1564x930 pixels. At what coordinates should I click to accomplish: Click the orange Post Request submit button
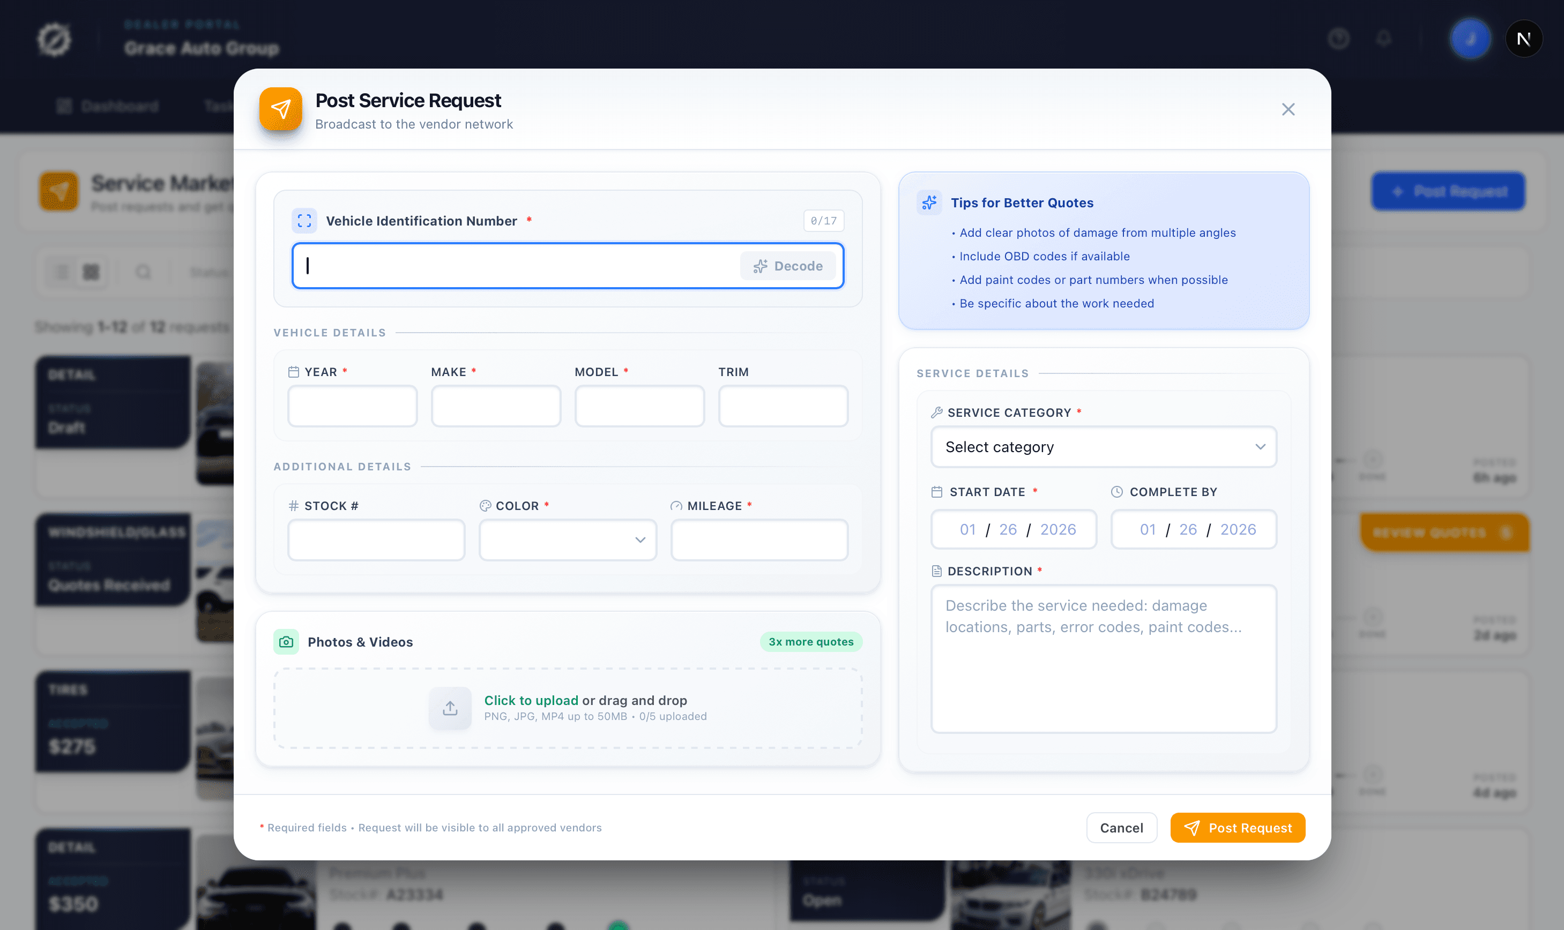(x=1238, y=828)
